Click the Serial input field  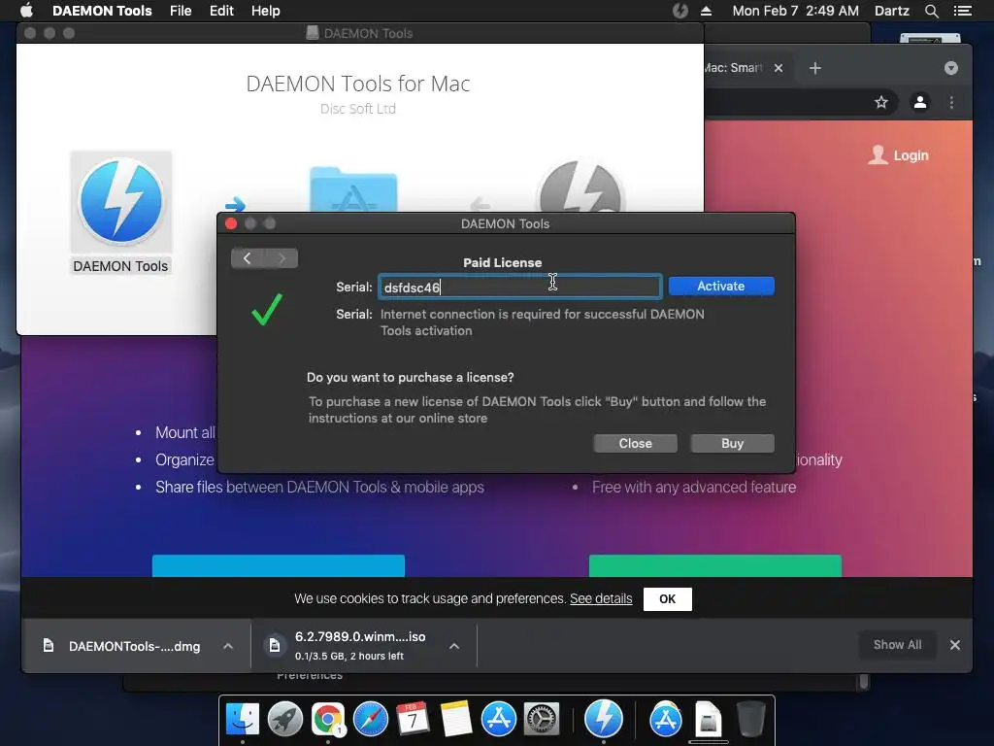520,287
